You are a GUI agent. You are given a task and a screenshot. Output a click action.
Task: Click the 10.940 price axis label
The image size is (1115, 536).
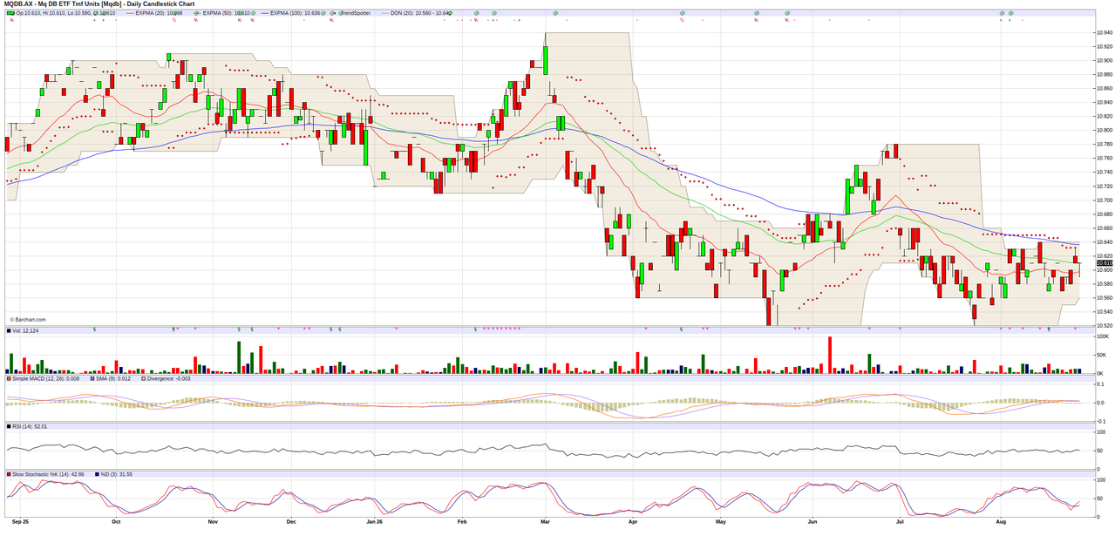[x=1103, y=33]
